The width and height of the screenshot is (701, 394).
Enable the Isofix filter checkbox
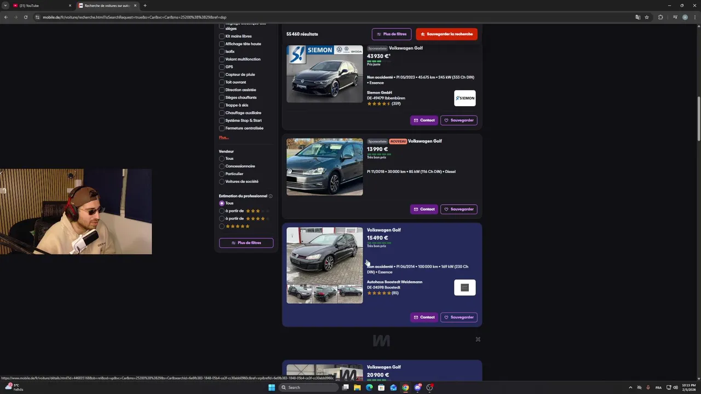coord(222,51)
